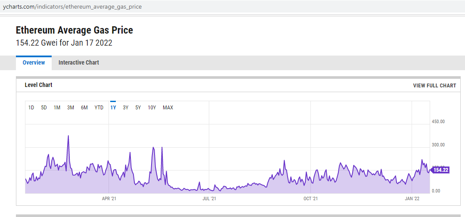Viewport: 465px width, 217px height.
Task: Click the 154.22 current value marker
Action: click(440, 170)
